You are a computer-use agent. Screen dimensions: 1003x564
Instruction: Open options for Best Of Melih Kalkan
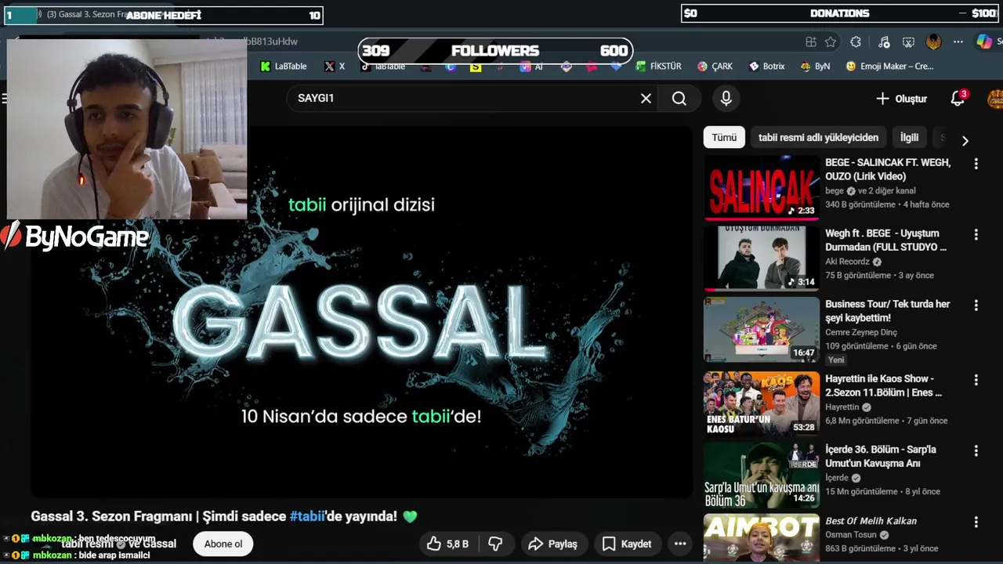[976, 522]
